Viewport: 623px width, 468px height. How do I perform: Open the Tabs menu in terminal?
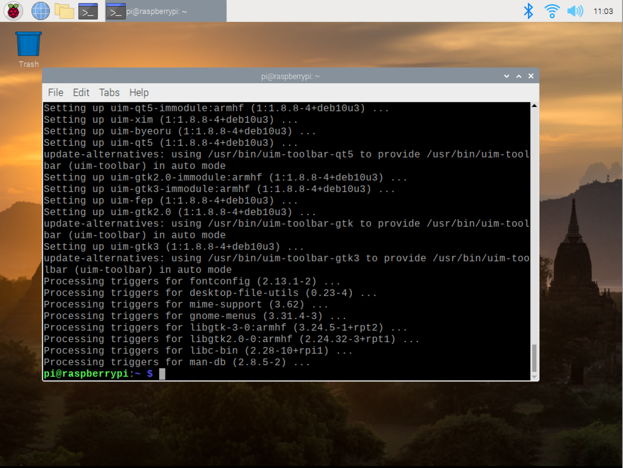coord(109,93)
